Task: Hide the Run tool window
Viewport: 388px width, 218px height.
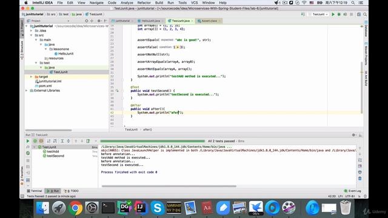Action: (360, 135)
